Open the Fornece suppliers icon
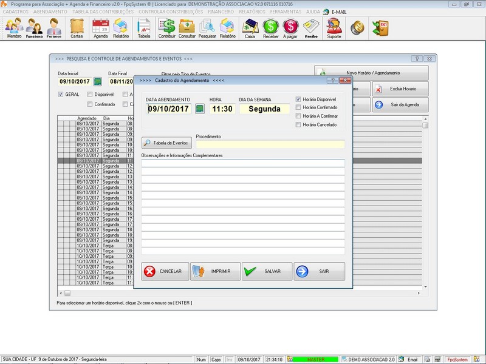Viewport: 486px width, 364px height. (54, 28)
